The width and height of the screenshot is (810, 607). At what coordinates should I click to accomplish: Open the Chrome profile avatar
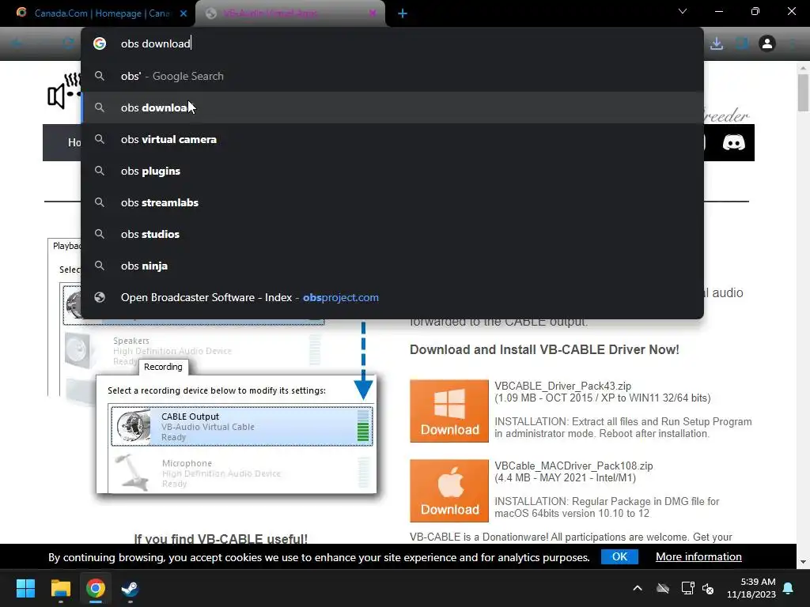click(767, 43)
